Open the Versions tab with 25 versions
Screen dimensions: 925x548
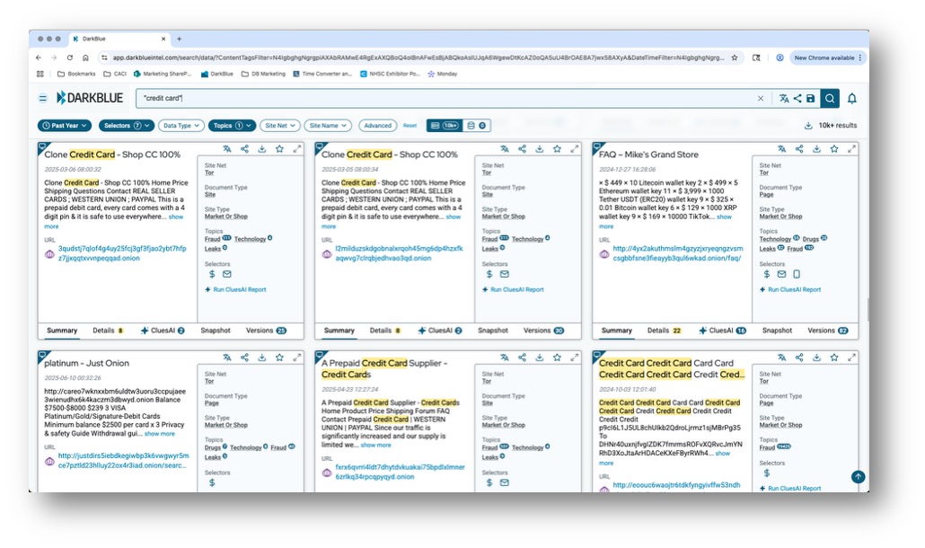(266, 331)
